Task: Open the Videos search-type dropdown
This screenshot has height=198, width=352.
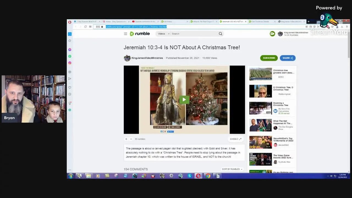Action: (x=163, y=34)
